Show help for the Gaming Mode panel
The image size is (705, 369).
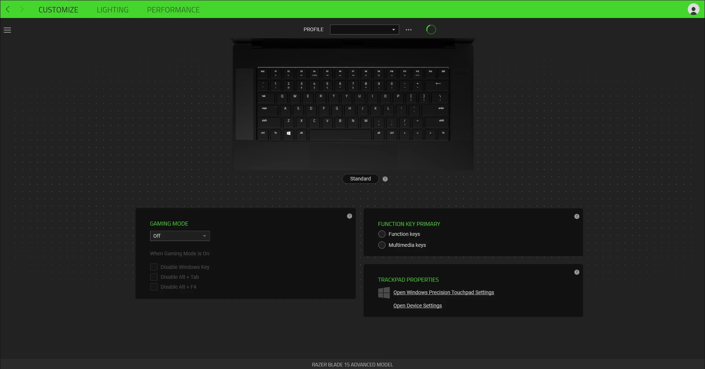pos(350,216)
